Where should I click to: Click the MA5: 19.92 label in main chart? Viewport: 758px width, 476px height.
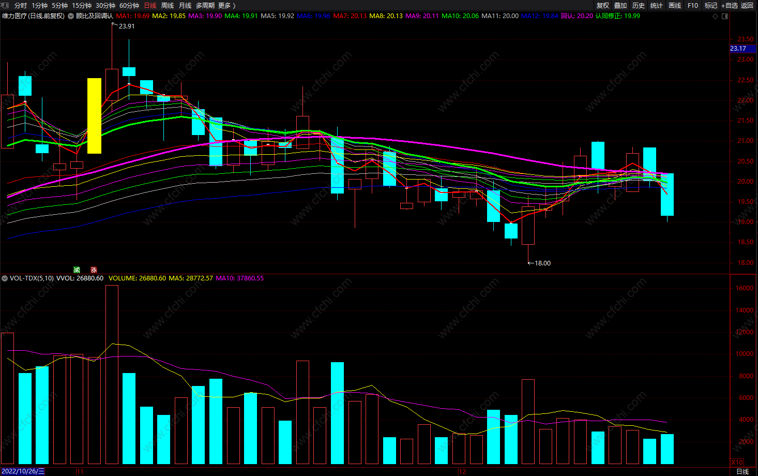point(278,16)
